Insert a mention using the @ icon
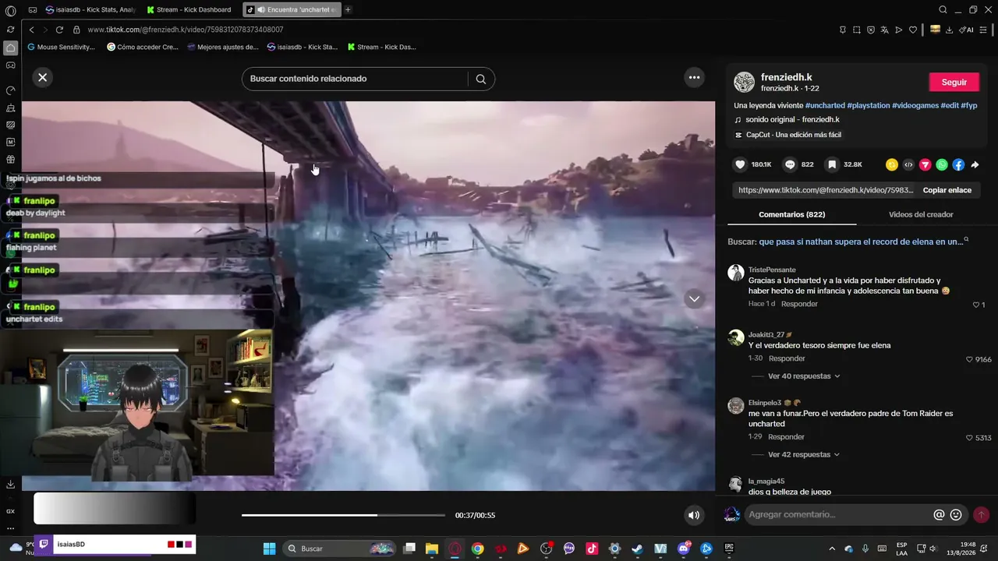The image size is (998, 561). click(939, 514)
